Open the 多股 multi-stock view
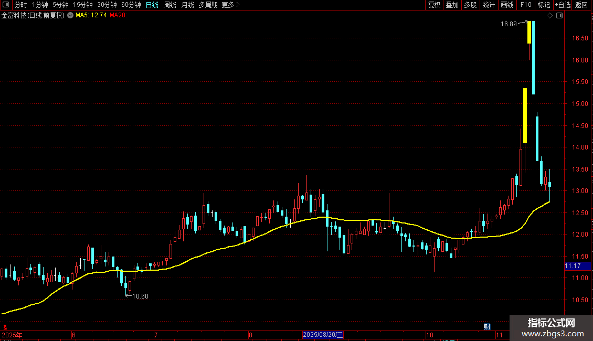The width and height of the screenshot is (593, 341). point(470,5)
